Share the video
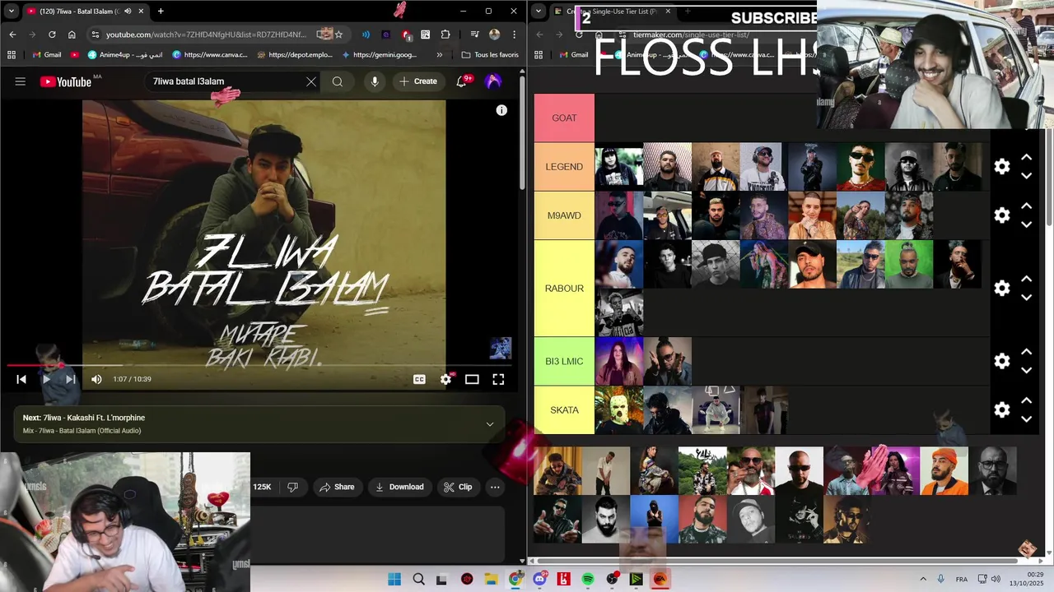Screen dimensions: 1054x592 [337, 487]
